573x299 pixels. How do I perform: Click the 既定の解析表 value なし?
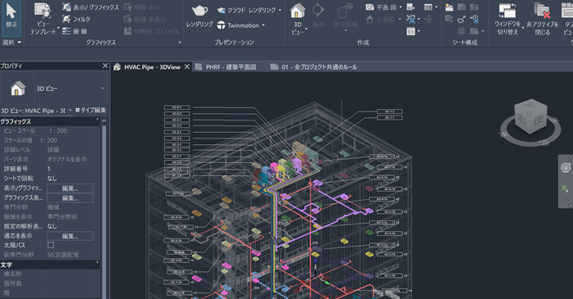click(53, 226)
